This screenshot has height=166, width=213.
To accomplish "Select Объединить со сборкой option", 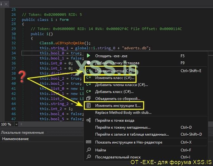I will pos(146,99).
